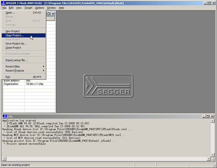Click the Organization row label

(x=11, y=84)
